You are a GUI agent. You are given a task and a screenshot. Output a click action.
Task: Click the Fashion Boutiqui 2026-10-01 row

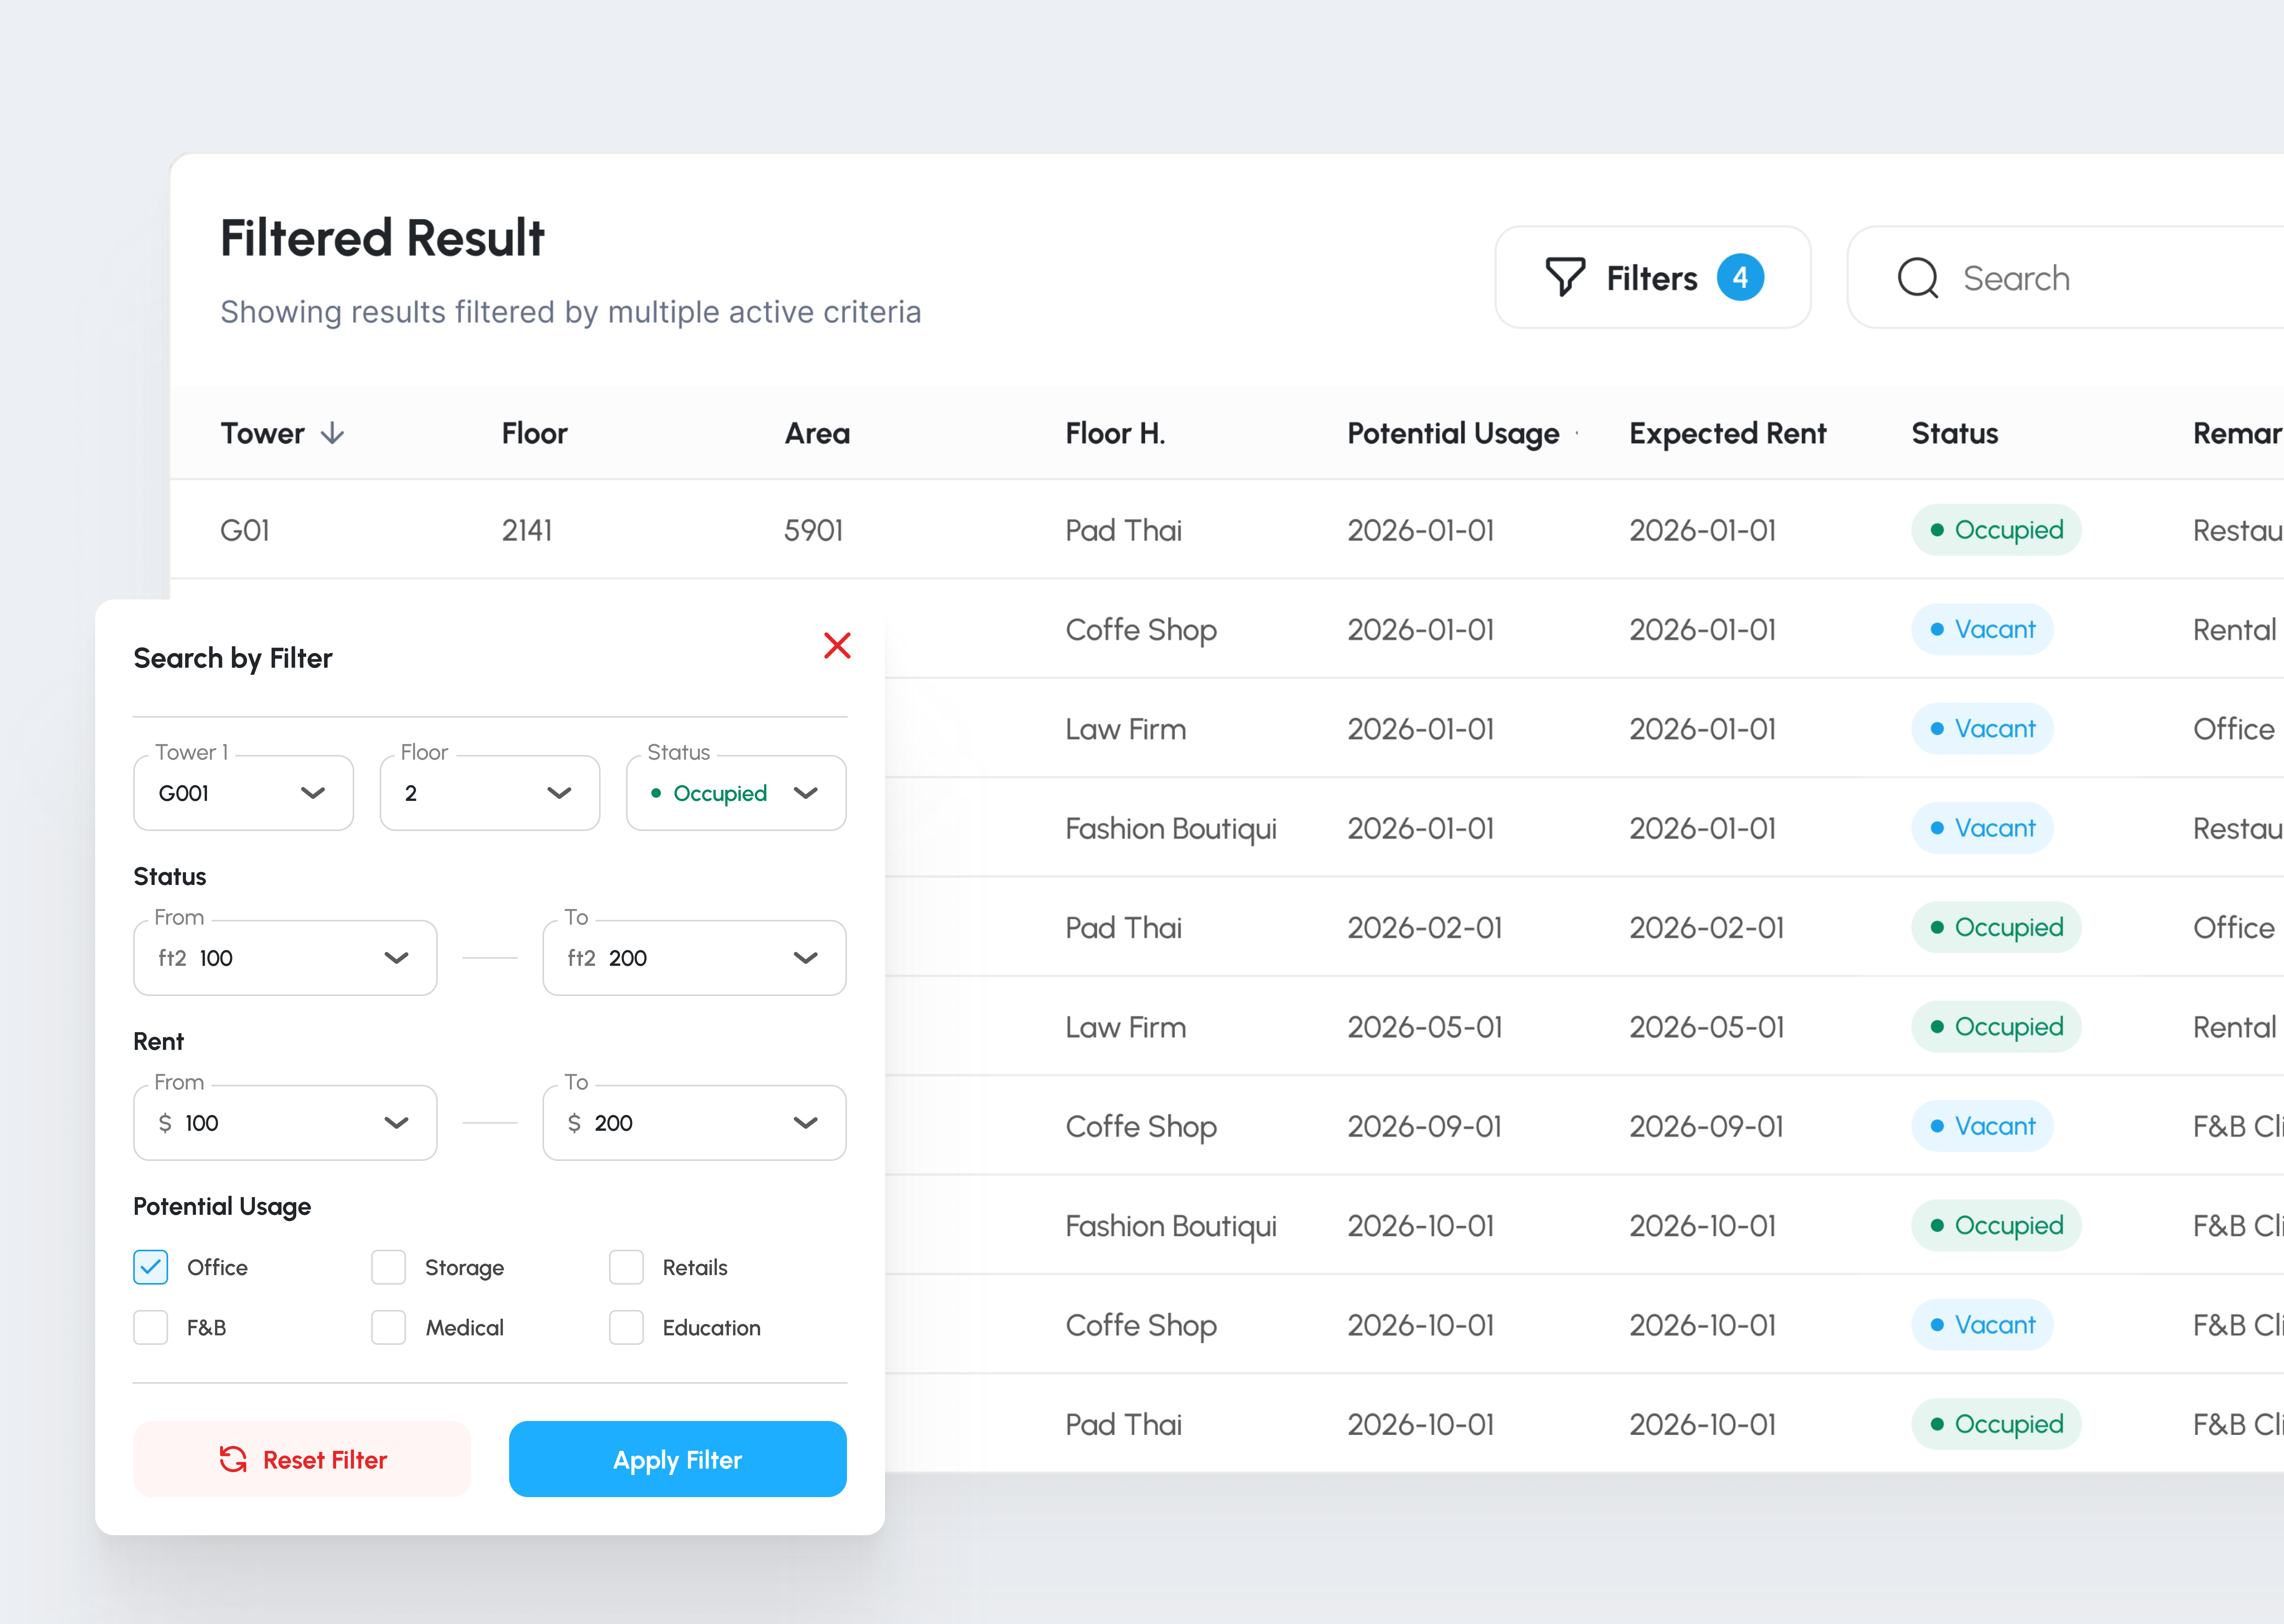1584,1225
